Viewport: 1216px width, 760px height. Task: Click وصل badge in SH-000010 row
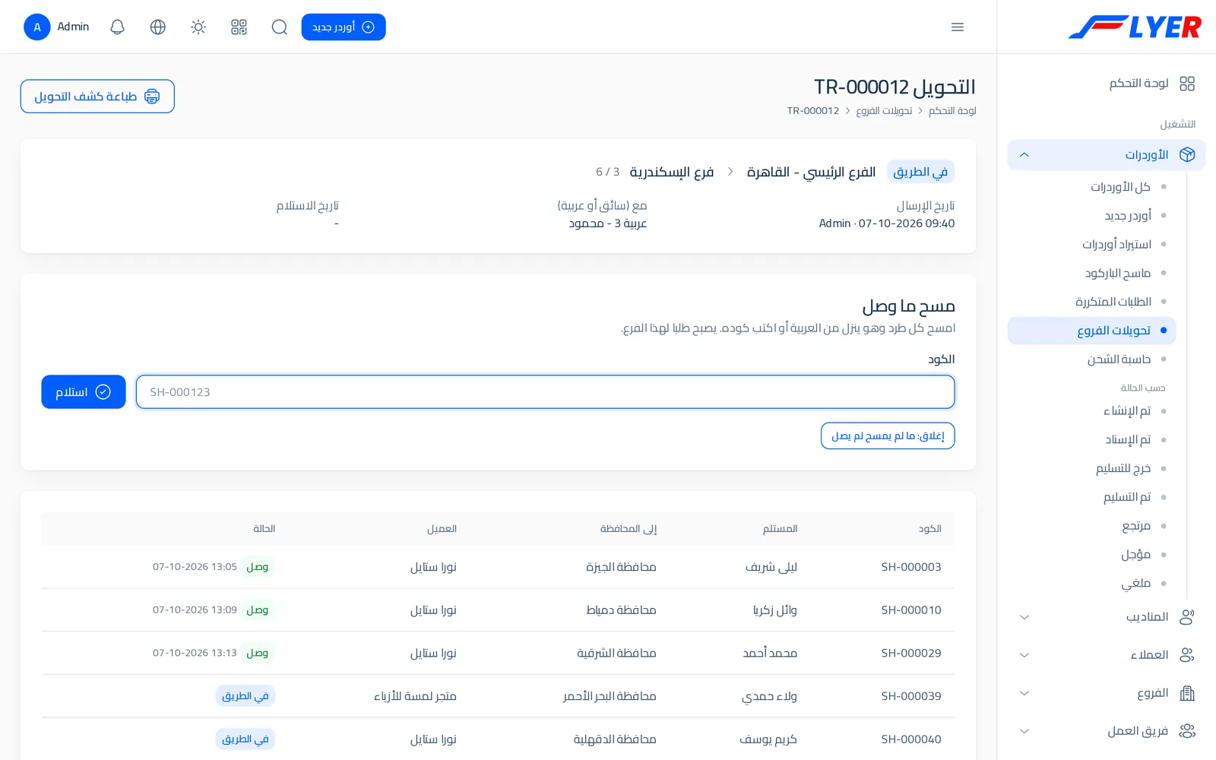click(x=258, y=610)
